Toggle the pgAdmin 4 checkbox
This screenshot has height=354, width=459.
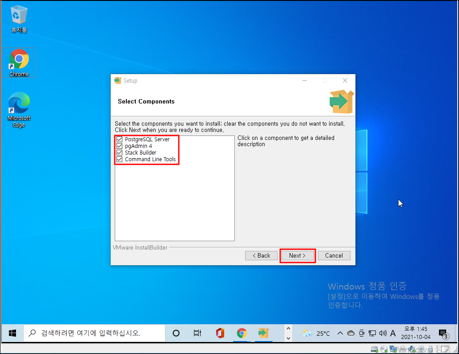pos(120,146)
